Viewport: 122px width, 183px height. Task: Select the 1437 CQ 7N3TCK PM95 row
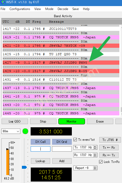tap(61, 88)
